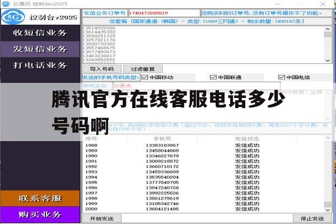Click 停止发送 button
336x224 pixels.
[312, 218]
